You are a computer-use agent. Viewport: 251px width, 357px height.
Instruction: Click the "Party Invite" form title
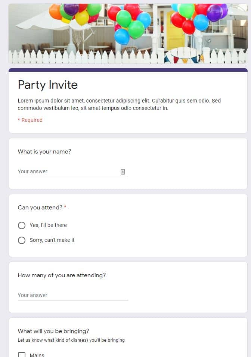(48, 85)
